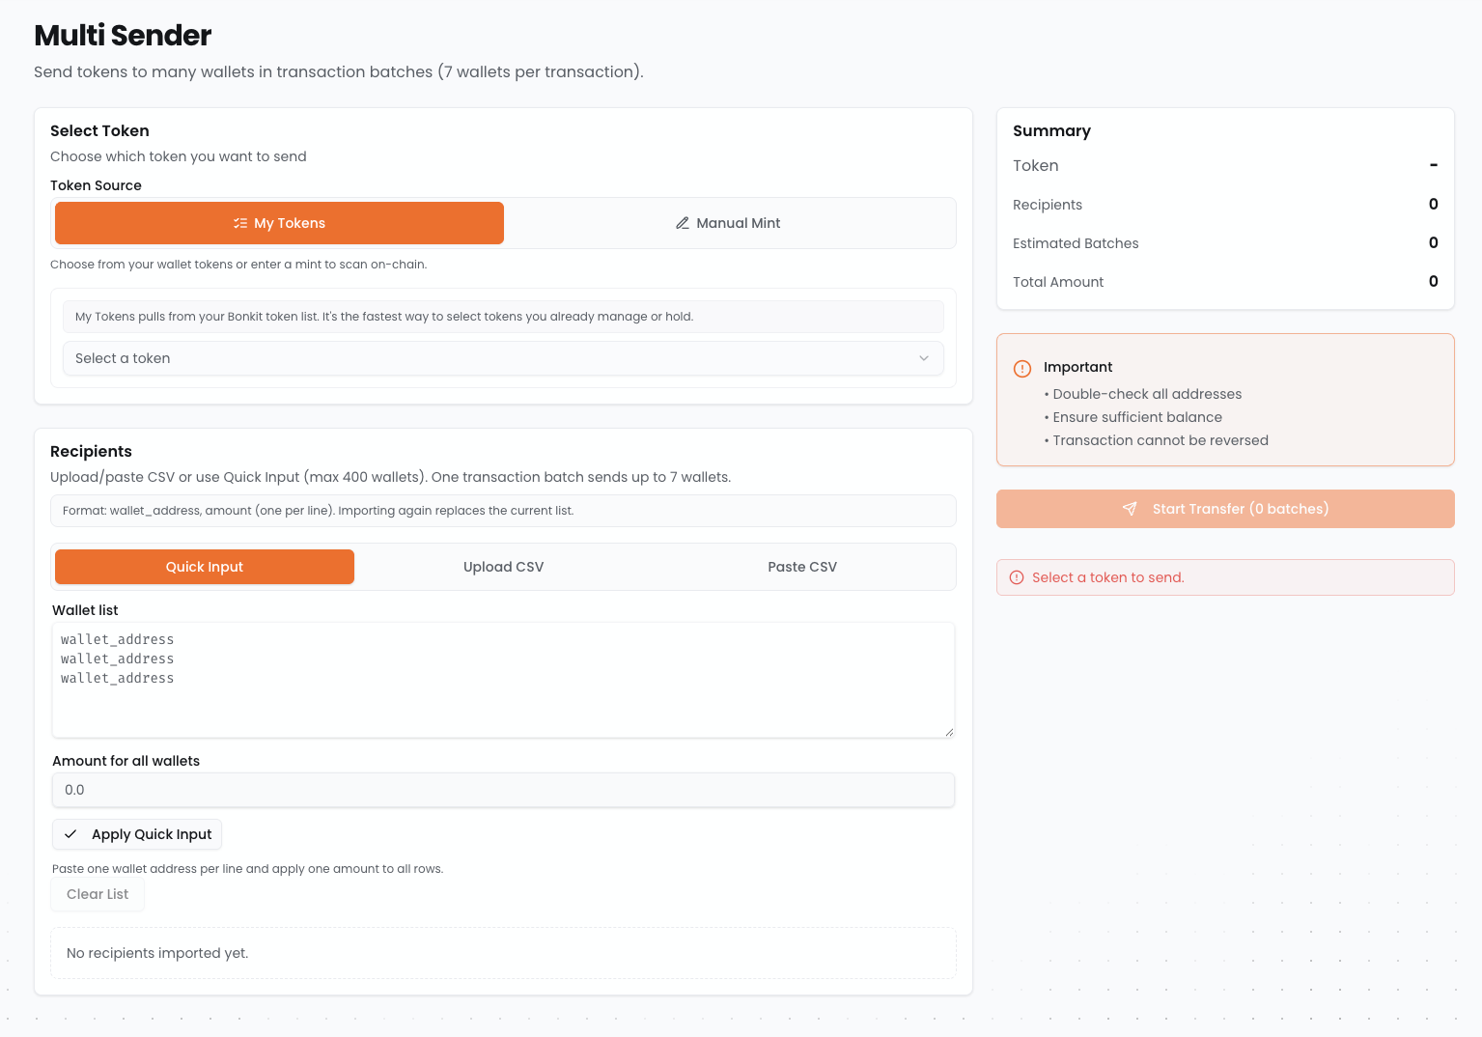This screenshot has height=1037, width=1482.
Task: Open the Paste CSV tab
Action: [x=802, y=567]
